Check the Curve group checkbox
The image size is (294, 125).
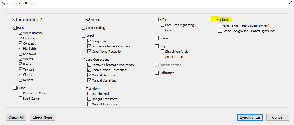coord(15,88)
